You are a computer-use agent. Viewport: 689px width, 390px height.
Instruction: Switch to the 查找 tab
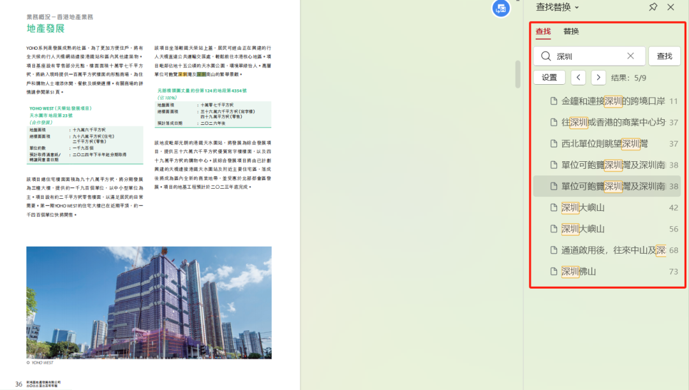543,31
